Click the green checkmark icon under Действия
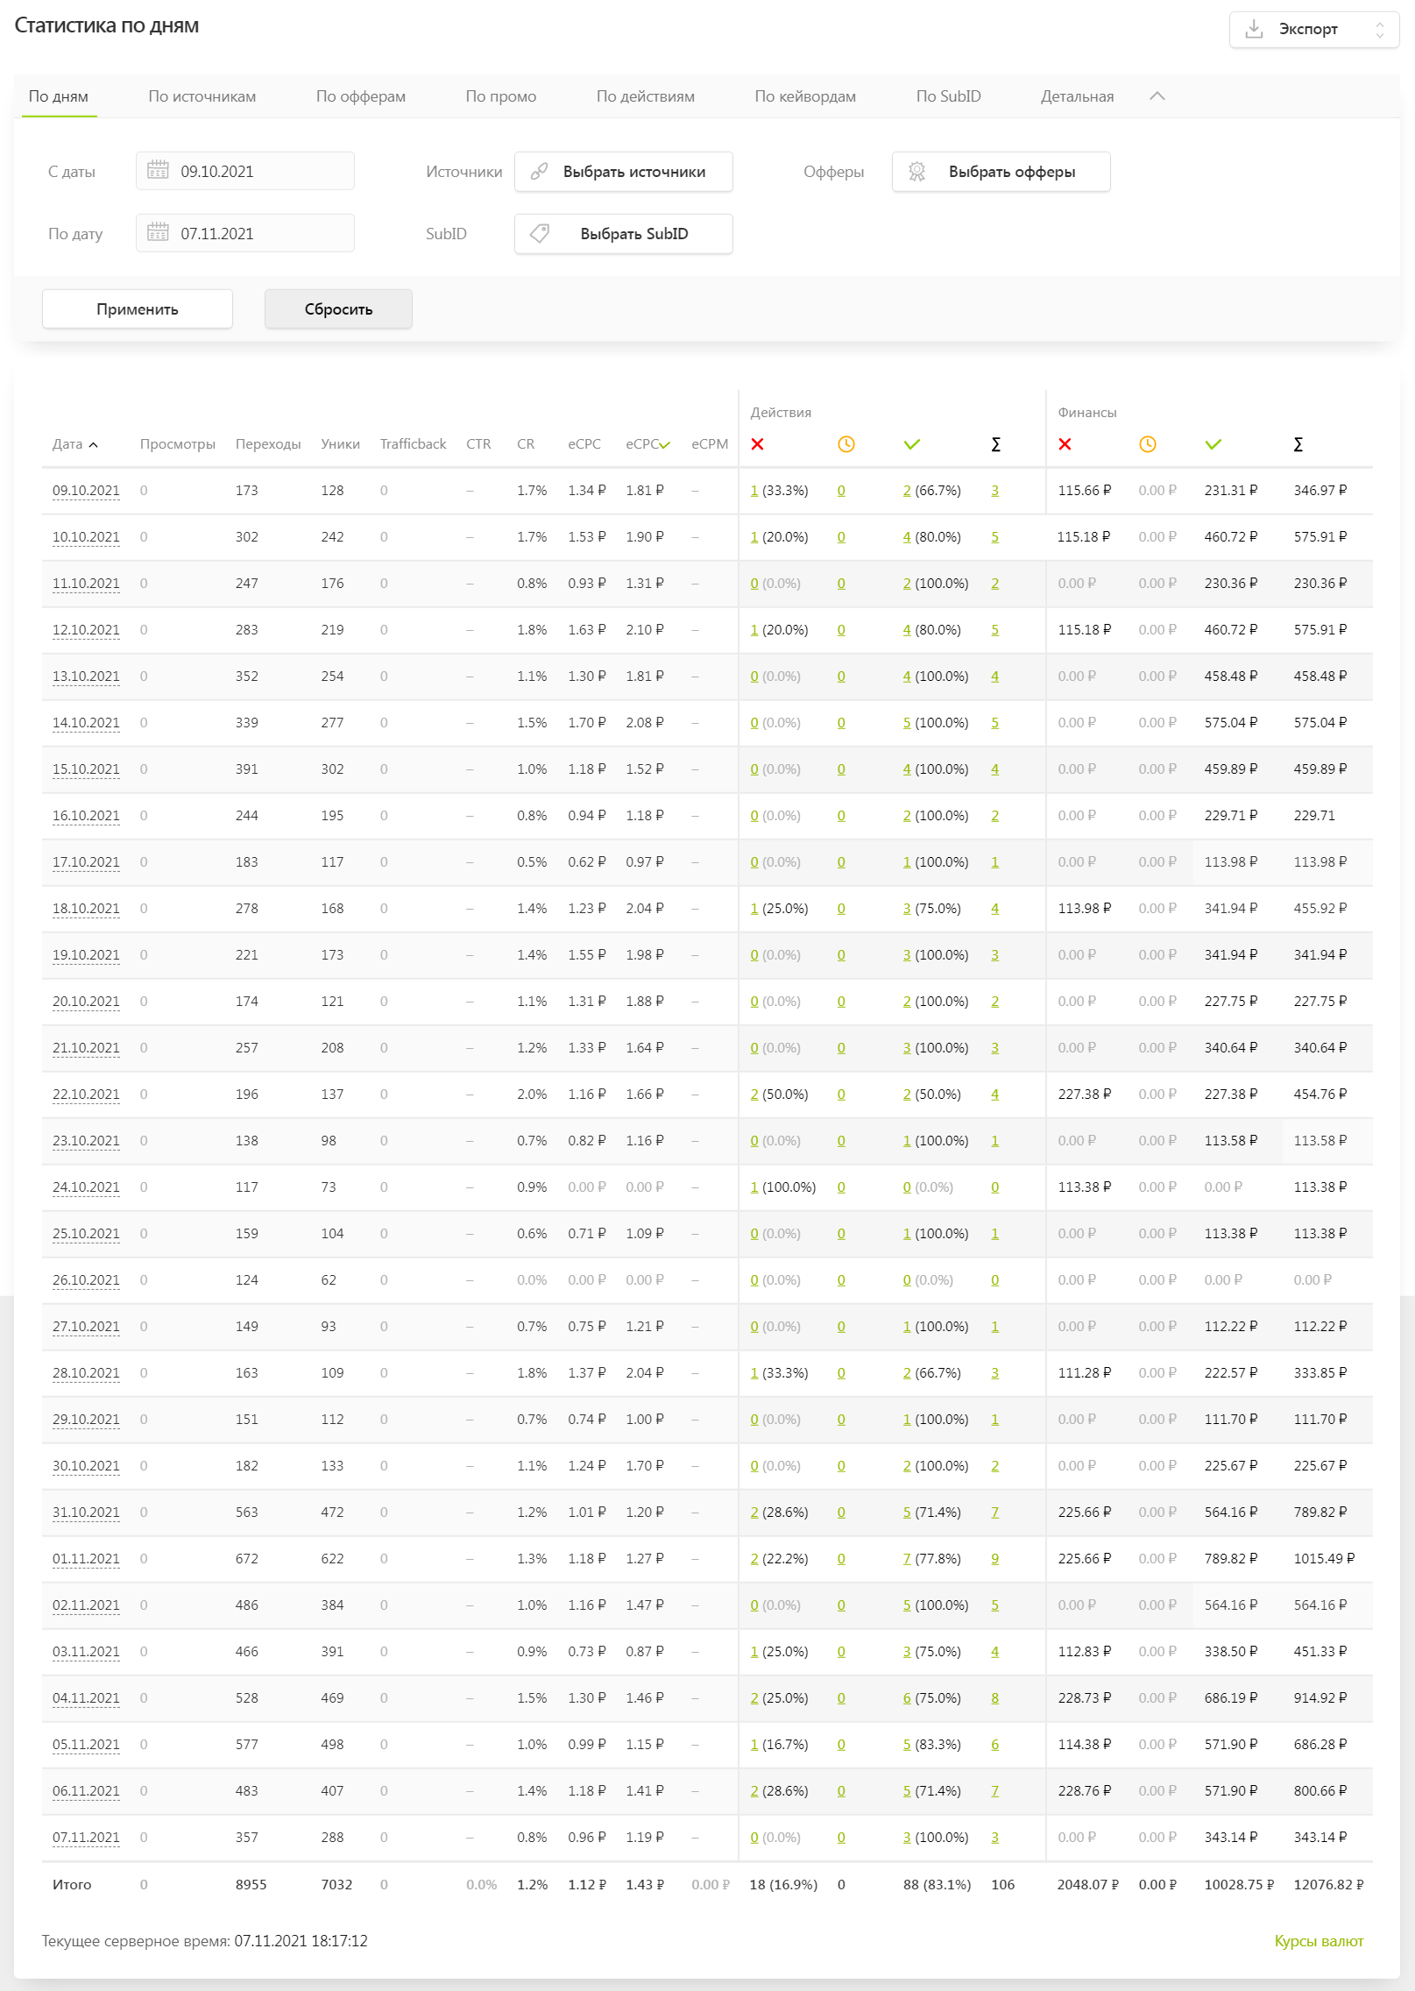The width and height of the screenshot is (1415, 1991). point(911,444)
